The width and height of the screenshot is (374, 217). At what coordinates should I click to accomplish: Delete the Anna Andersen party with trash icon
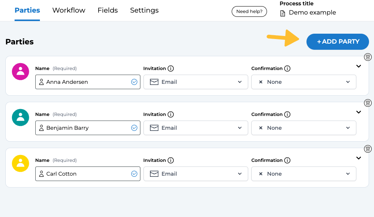pos(367,57)
